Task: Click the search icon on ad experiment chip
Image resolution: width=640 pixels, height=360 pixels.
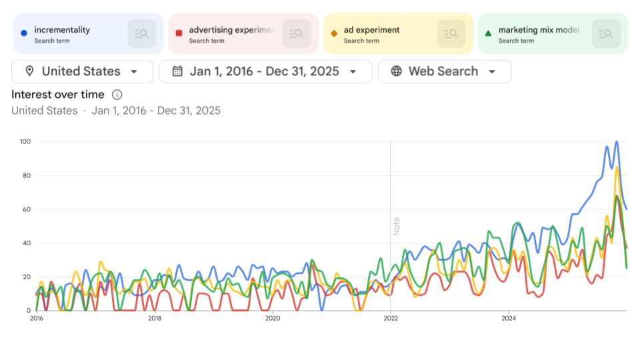Action: coord(451,33)
